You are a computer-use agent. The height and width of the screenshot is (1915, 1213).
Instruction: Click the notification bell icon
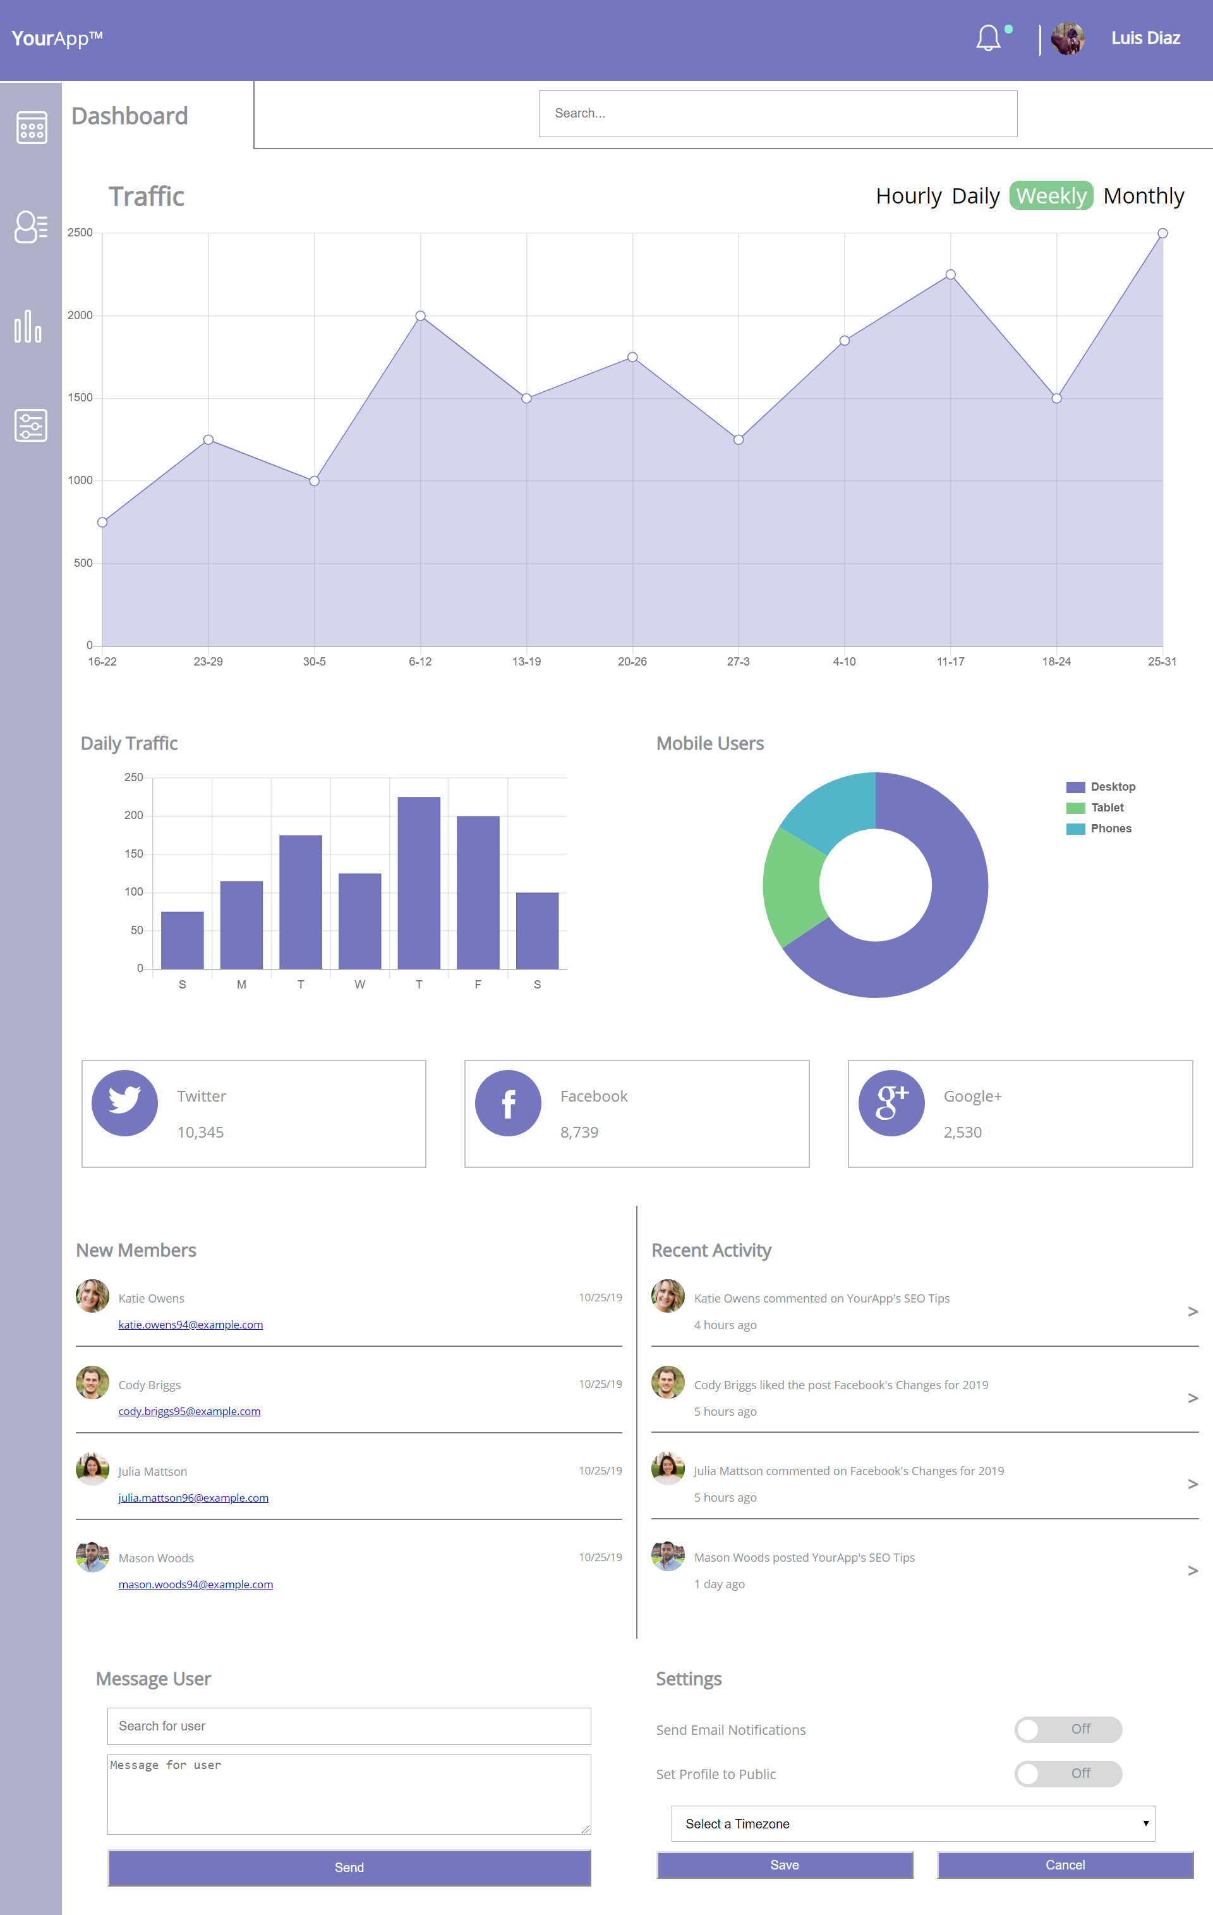988,38
